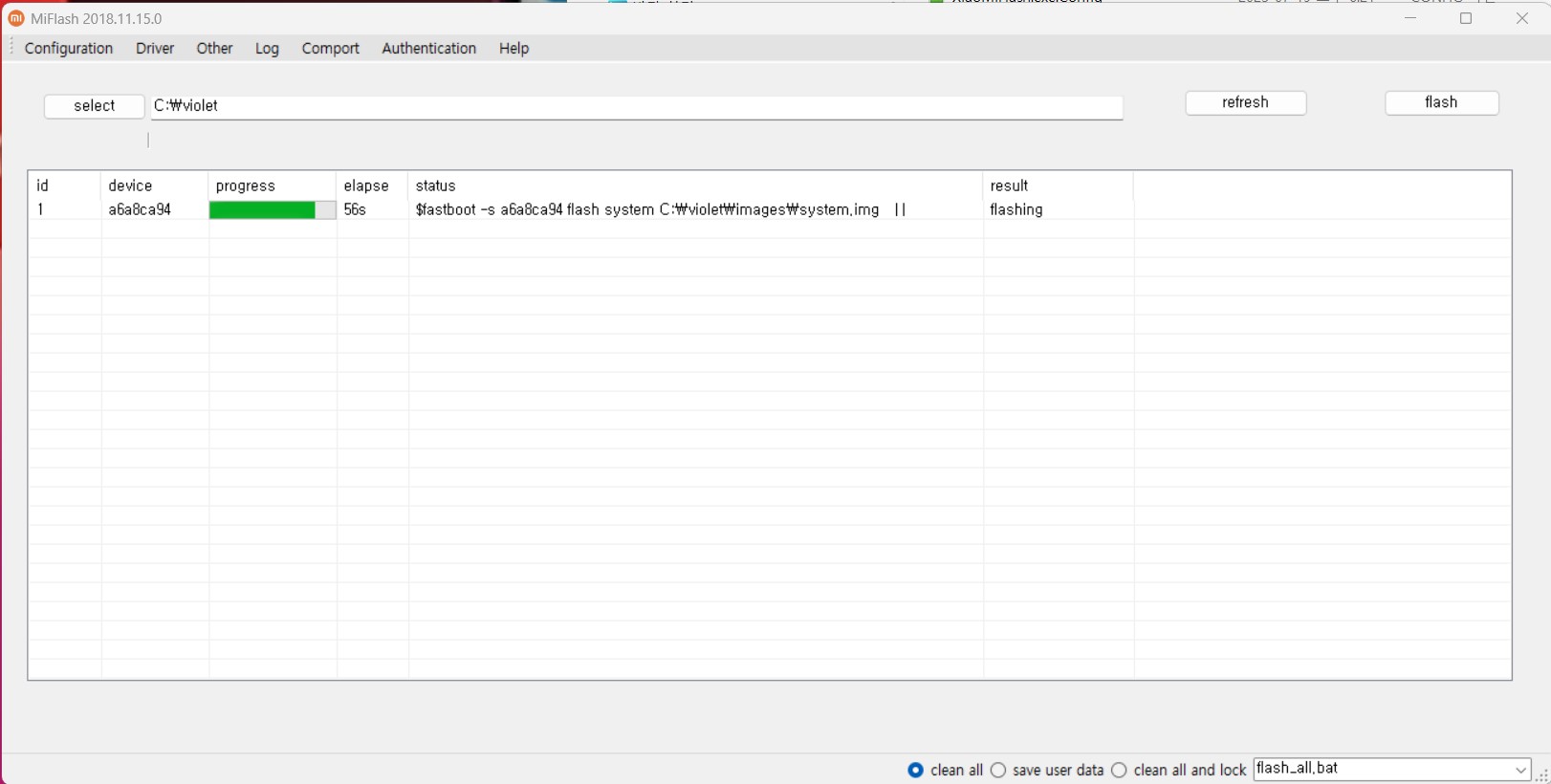Click the status column header
The image size is (1551, 784).
tap(696, 185)
